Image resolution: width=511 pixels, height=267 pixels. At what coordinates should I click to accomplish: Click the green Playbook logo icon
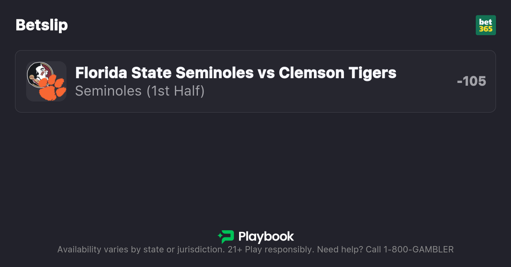[226, 237]
